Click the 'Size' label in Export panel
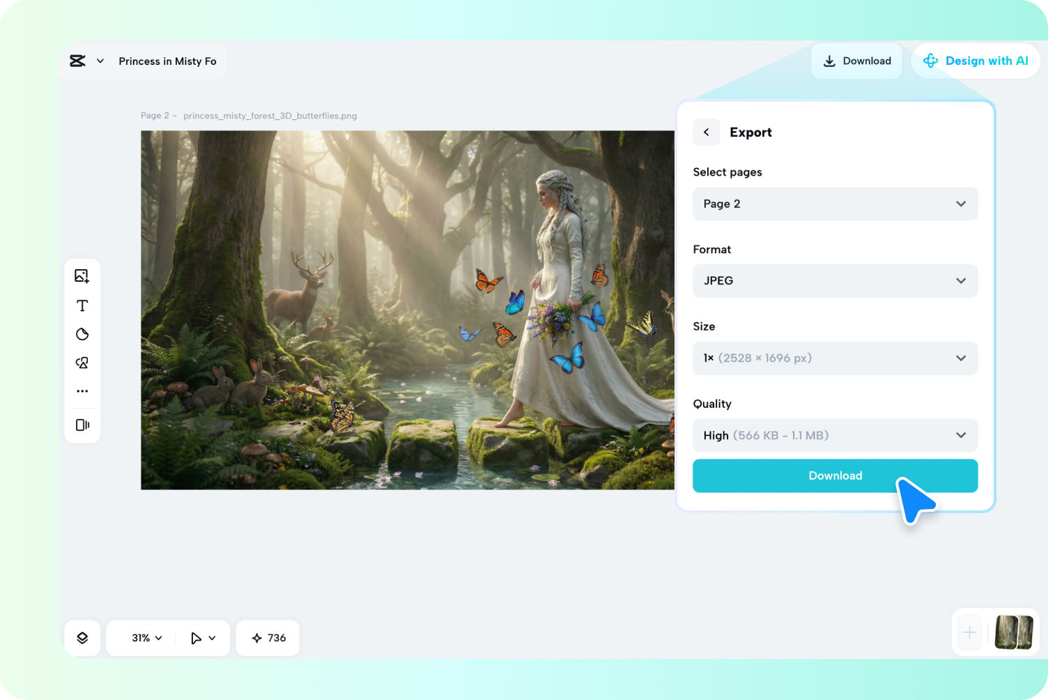 [x=704, y=326]
